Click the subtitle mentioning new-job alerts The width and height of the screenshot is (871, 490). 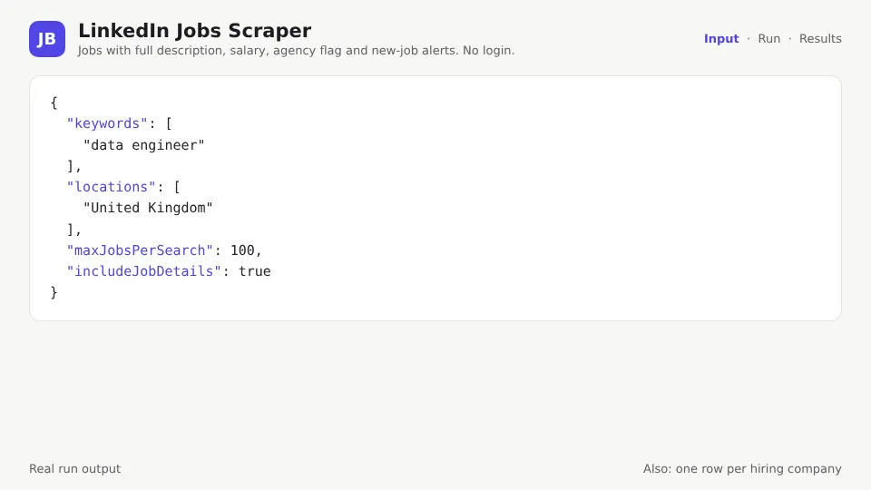pos(296,51)
